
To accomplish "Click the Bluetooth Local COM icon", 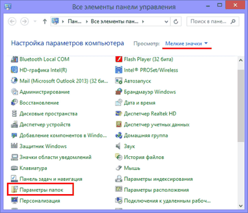I will pos(14,59).
